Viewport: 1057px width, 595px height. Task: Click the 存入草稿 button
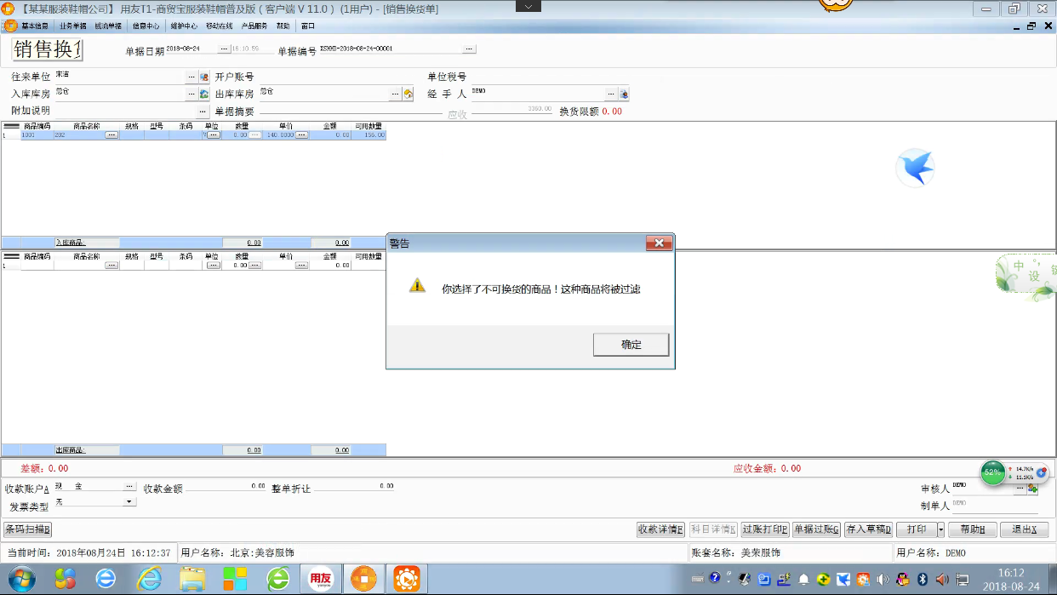tap(868, 529)
